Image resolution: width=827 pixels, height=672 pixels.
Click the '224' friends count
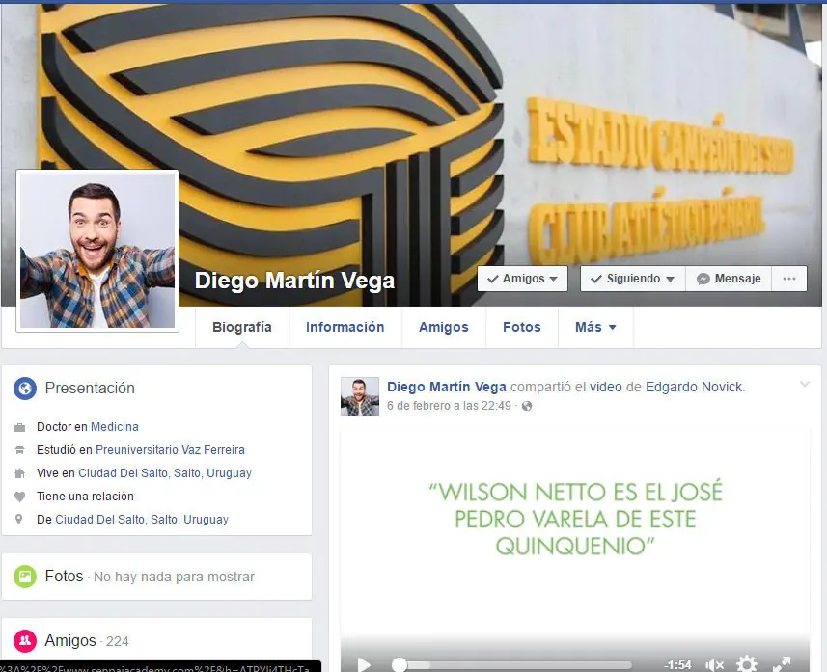pyautogui.click(x=117, y=641)
